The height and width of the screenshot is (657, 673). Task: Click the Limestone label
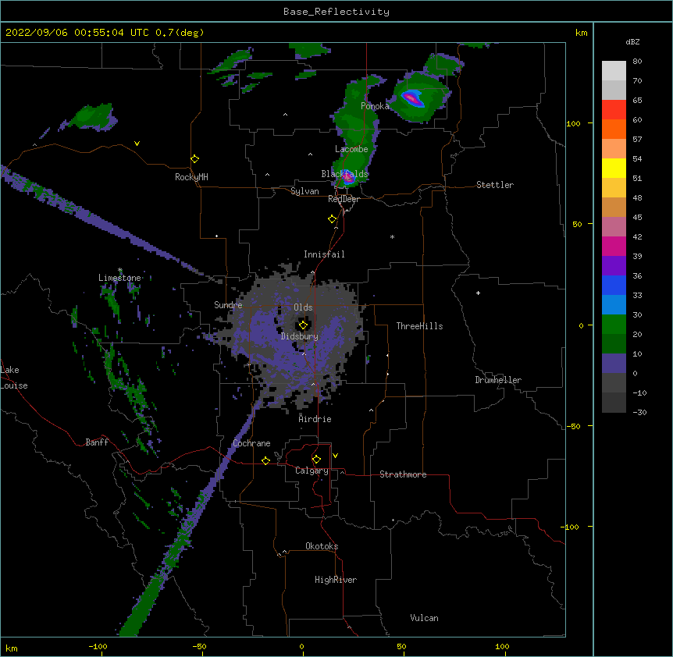click(x=119, y=278)
